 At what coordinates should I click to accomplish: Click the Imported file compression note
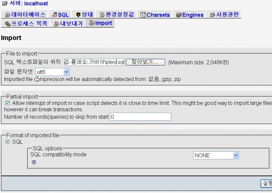[x=92, y=79]
